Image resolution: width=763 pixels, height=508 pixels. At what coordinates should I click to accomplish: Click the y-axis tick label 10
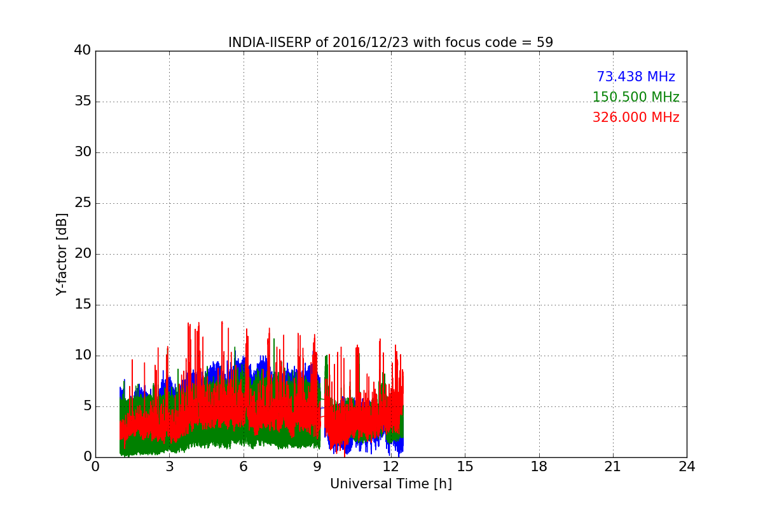coord(83,356)
